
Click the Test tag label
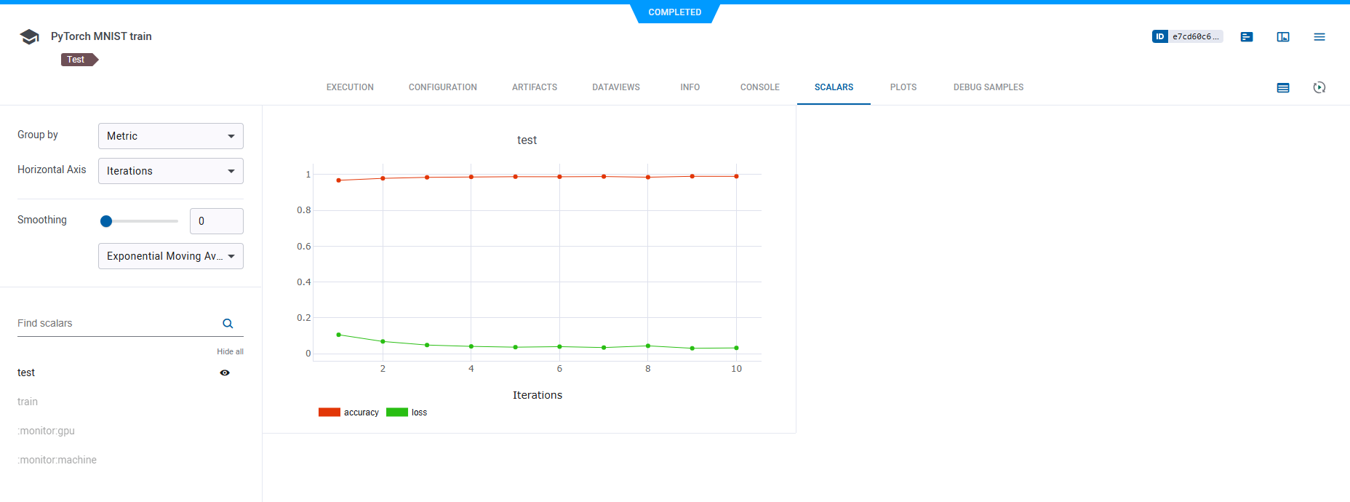[76, 60]
